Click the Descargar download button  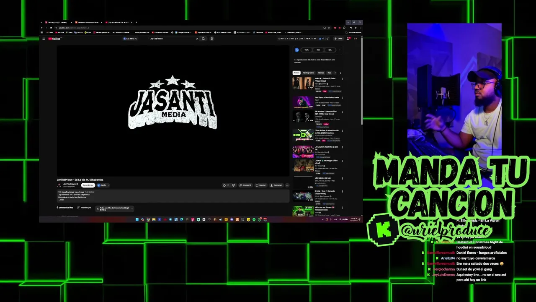pos(276,185)
